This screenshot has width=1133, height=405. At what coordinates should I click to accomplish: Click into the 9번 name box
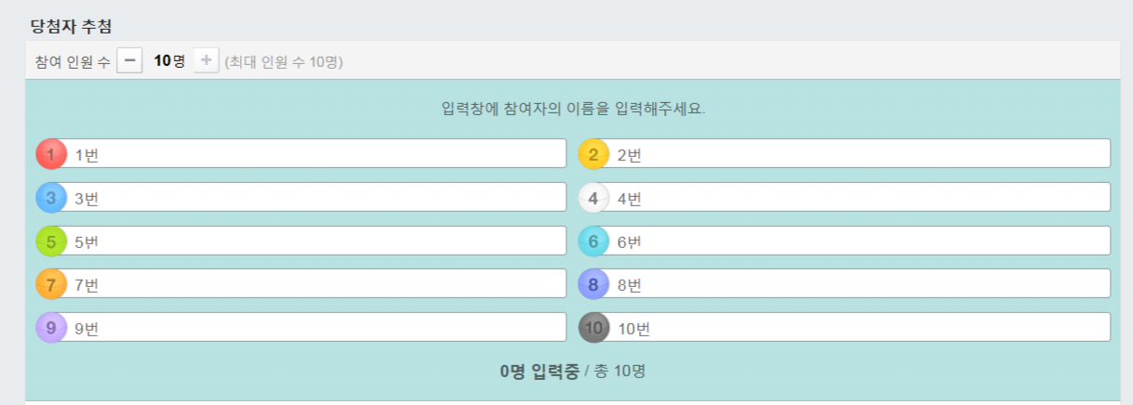click(x=316, y=327)
